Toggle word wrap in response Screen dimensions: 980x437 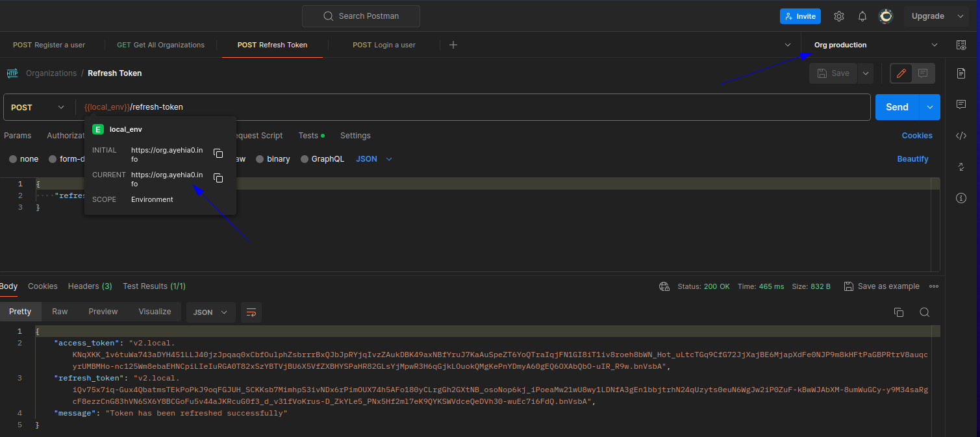pyautogui.click(x=251, y=312)
